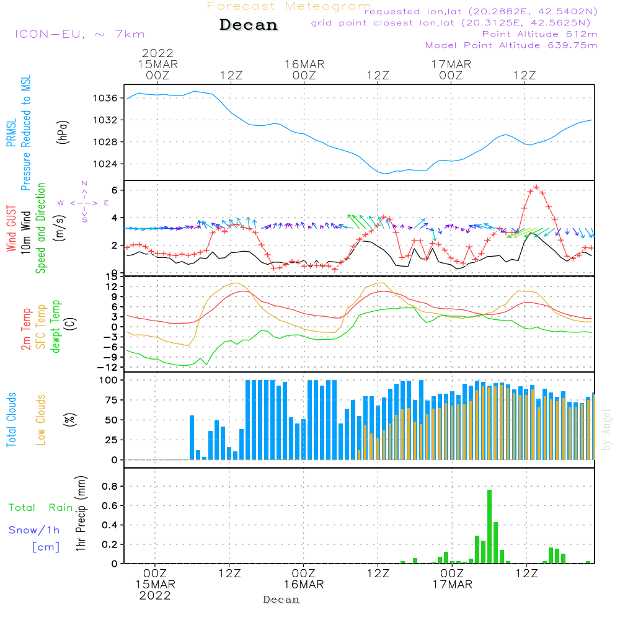
Task: Click the orange 'SFC Temp' label
Action: [x=41, y=327]
